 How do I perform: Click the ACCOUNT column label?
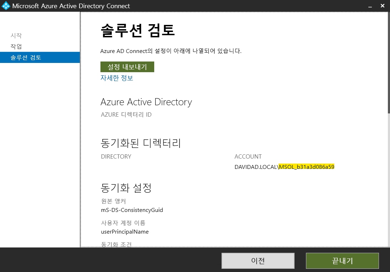[x=248, y=156]
